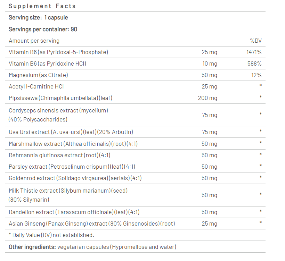Click the Uva Ursi extract row
Image resolution: width=285 pixels, height=261 pixels.
[71, 132]
